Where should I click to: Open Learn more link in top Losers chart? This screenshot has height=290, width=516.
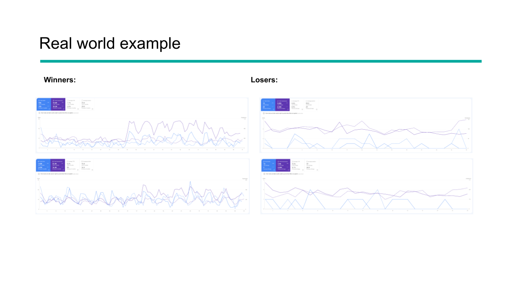click(300, 113)
